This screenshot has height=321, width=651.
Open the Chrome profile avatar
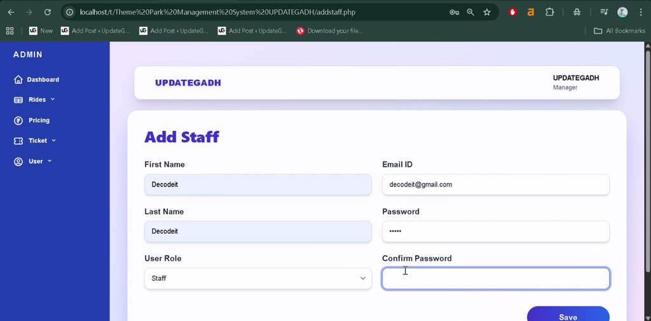point(622,12)
